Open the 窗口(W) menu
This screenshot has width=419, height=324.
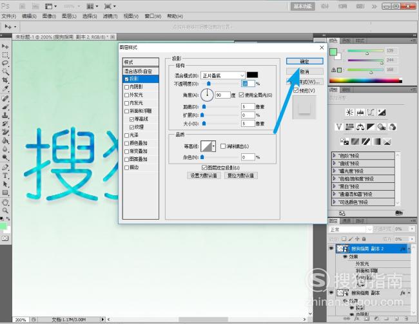(153, 16)
